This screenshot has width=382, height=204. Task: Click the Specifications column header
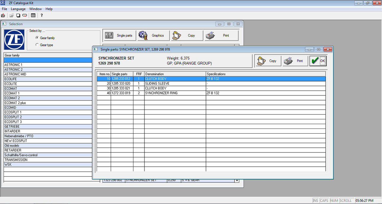coord(266,74)
